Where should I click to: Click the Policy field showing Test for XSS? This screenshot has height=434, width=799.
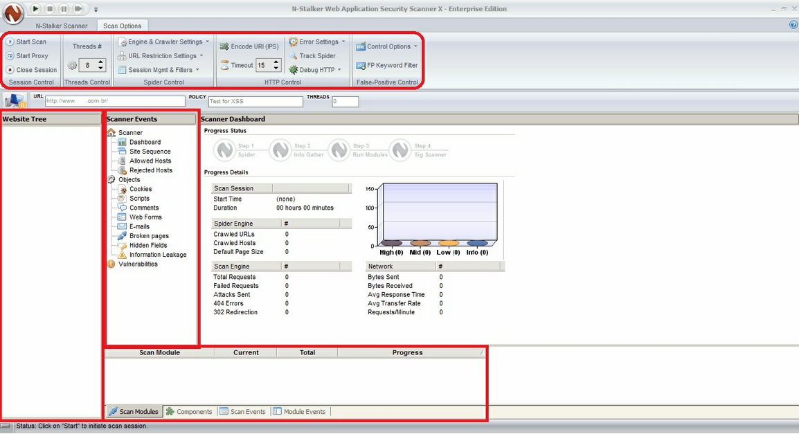255,101
